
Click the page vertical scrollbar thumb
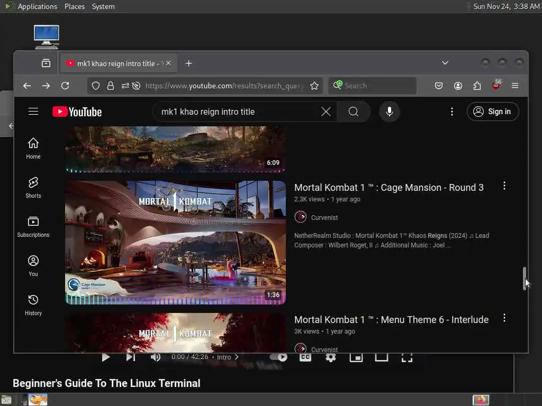click(x=525, y=278)
